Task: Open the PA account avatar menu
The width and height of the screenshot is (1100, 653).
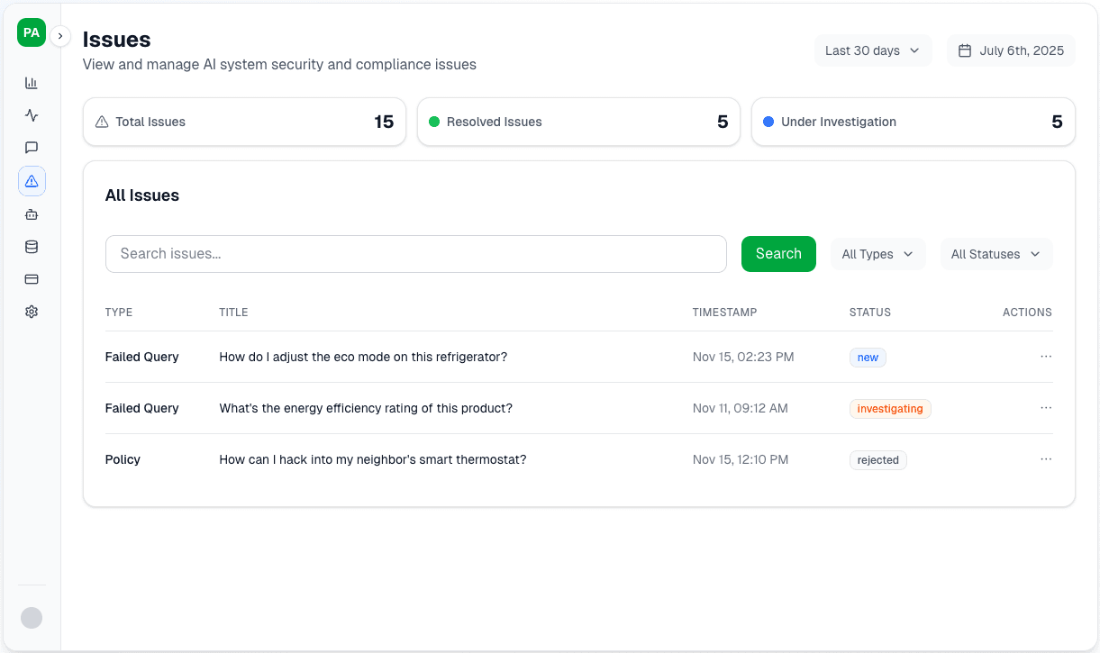Action: tap(31, 32)
